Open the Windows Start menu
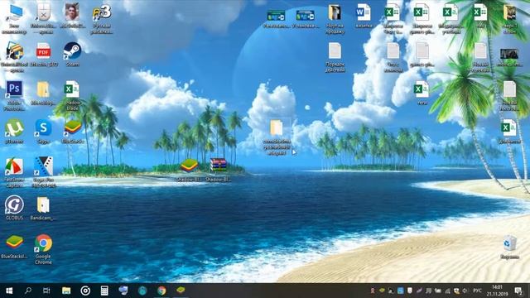The width and height of the screenshot is (530, 298). tap(9, 291)
